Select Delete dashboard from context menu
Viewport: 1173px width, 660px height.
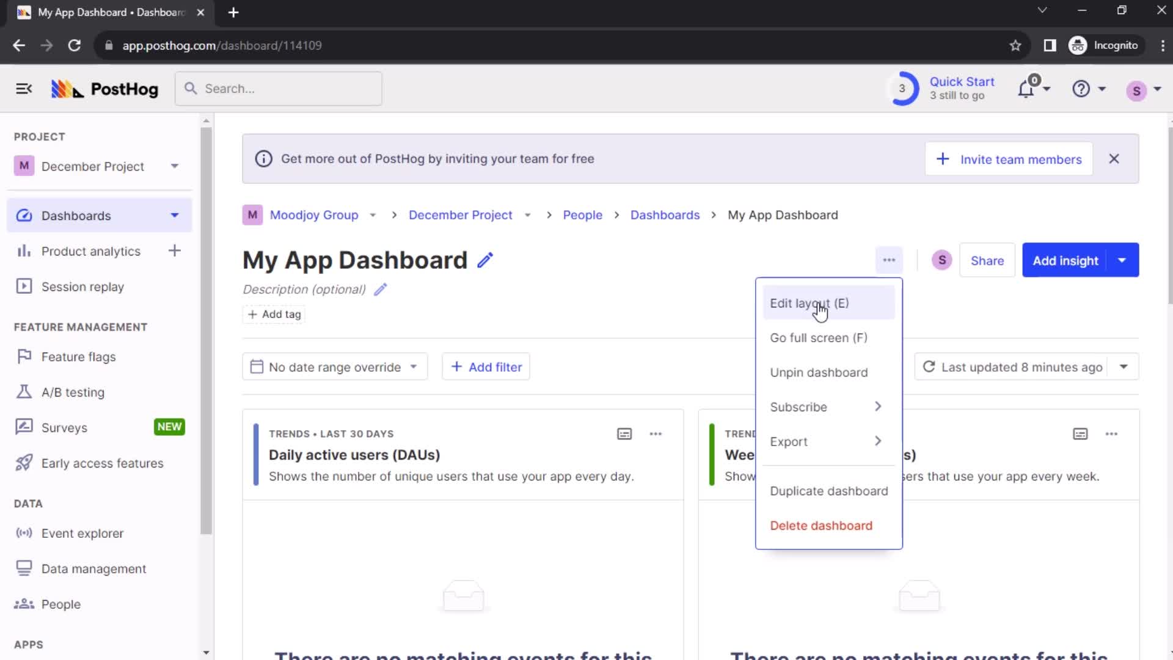821,526
